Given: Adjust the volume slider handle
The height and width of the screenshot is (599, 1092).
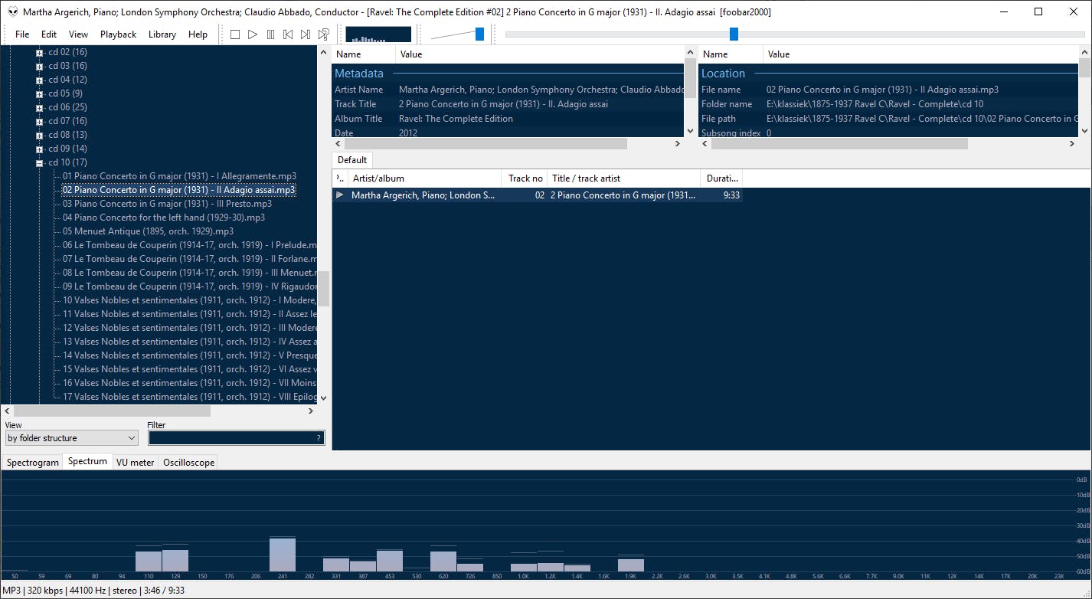Looking at the screenshot, I should 479,34.
